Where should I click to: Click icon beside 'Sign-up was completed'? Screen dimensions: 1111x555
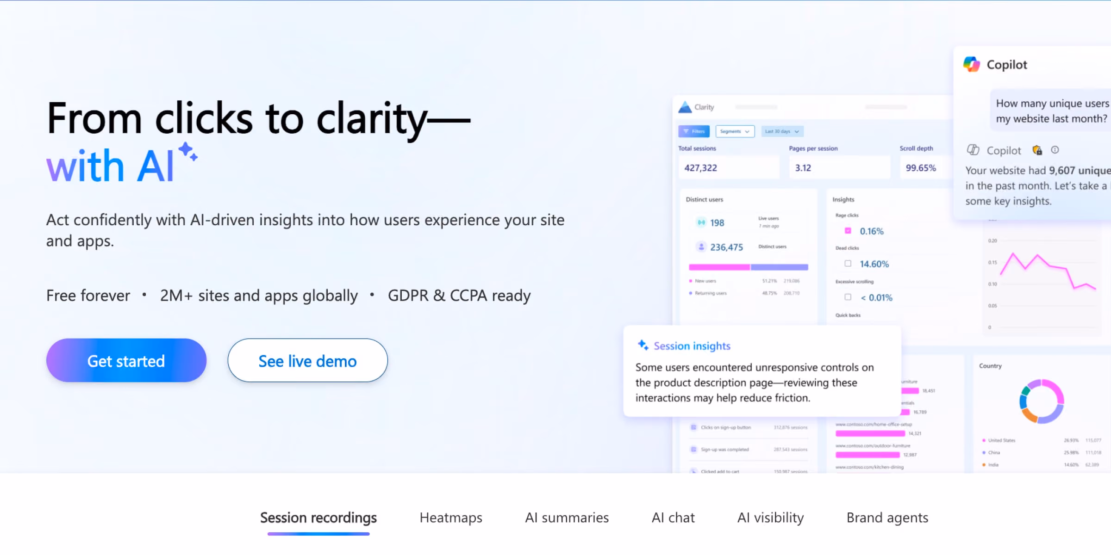[693, 450]
